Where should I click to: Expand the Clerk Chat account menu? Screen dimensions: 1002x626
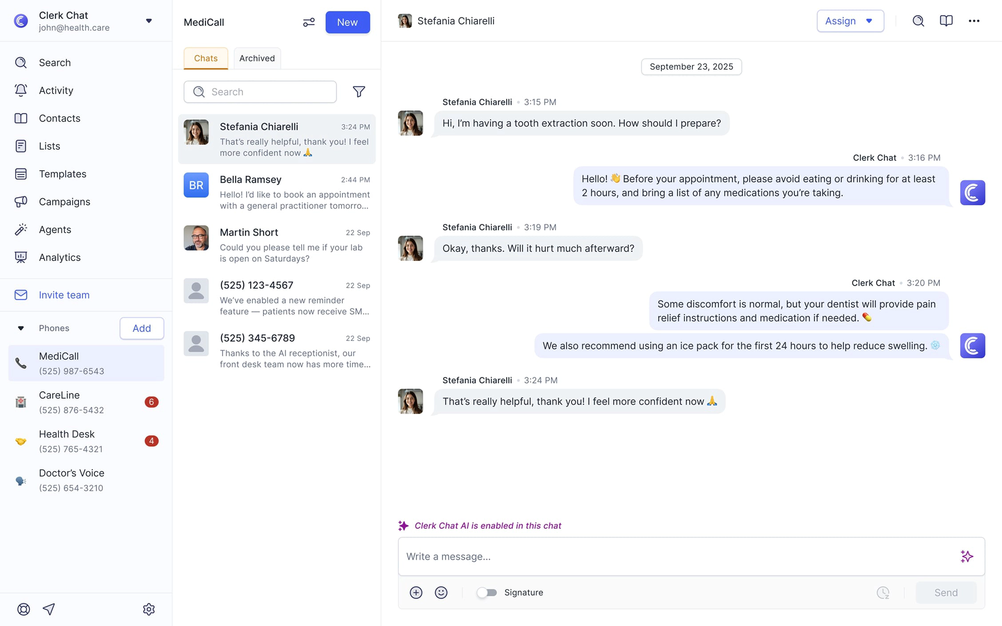pos(149,21)
